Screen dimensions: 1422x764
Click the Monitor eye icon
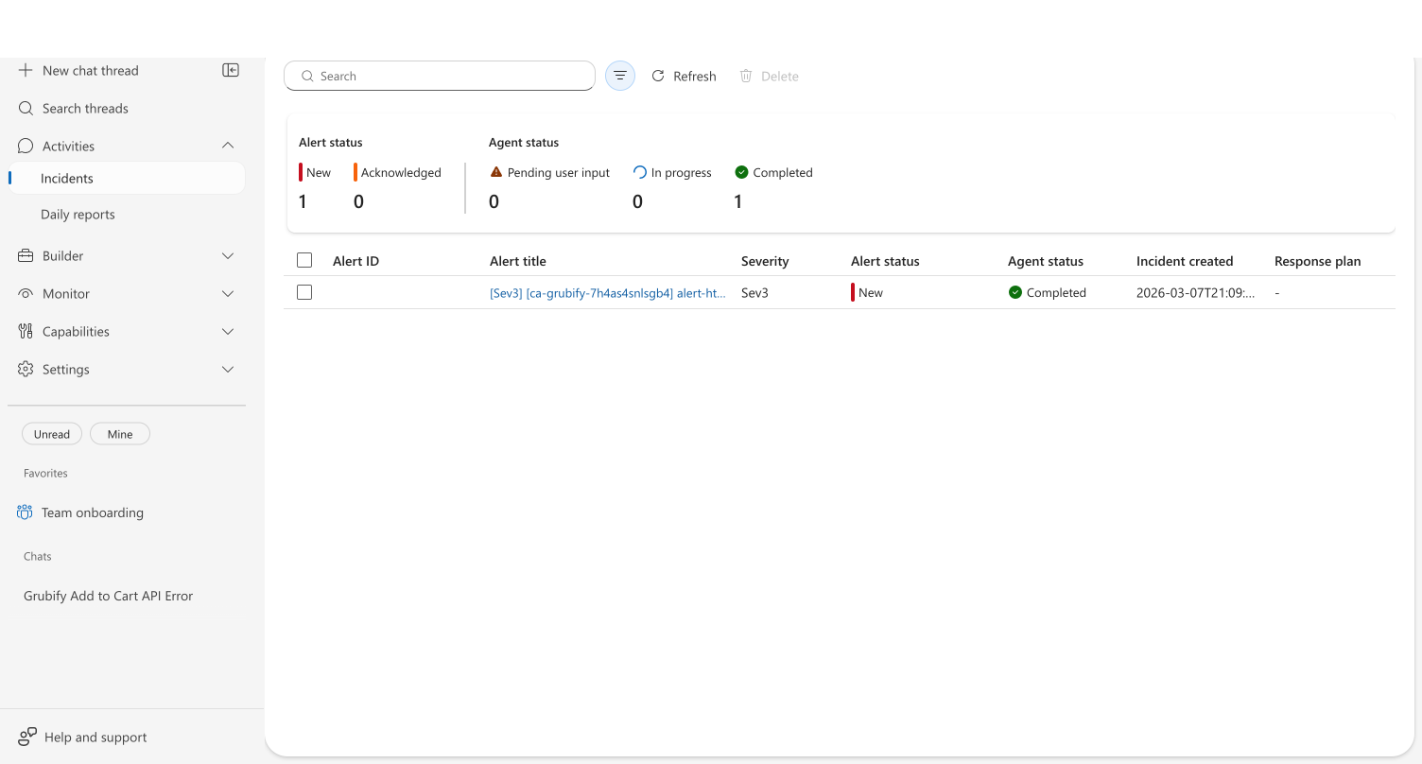coord(26,294)
